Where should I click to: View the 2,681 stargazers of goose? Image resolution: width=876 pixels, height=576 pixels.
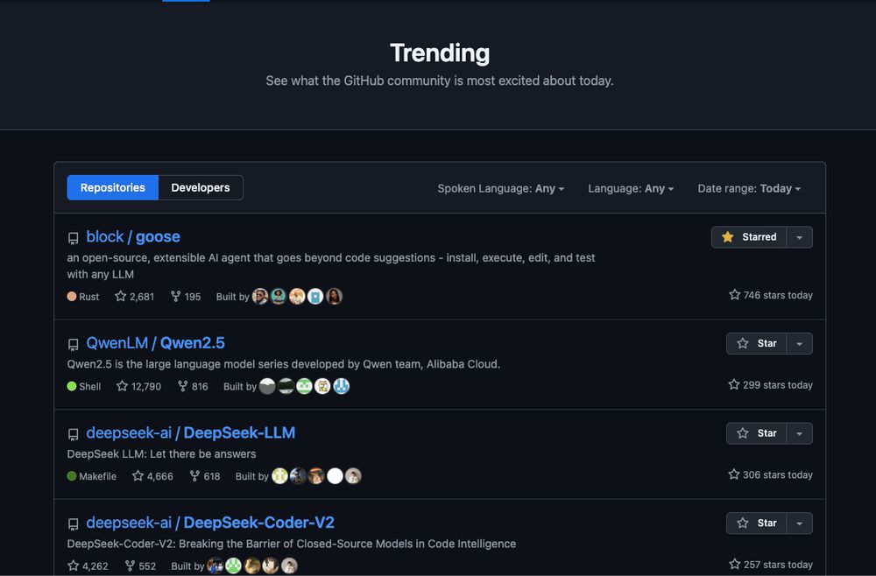point(135,297)
